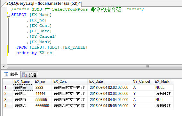Select row header number 2
The height and width of the screenshot is (116, 182).
8,94
